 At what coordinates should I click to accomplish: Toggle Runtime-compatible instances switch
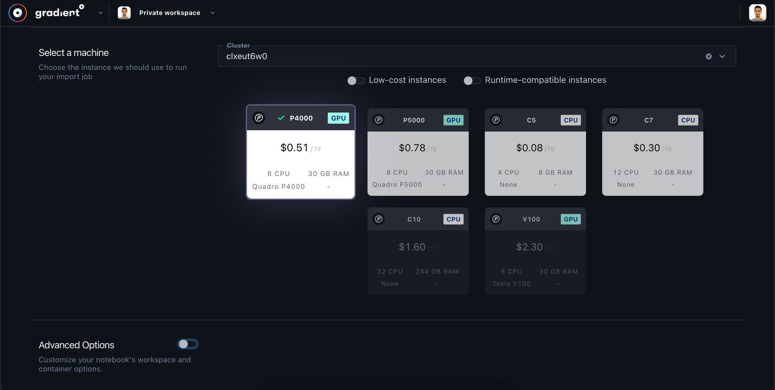coord(472,80)
